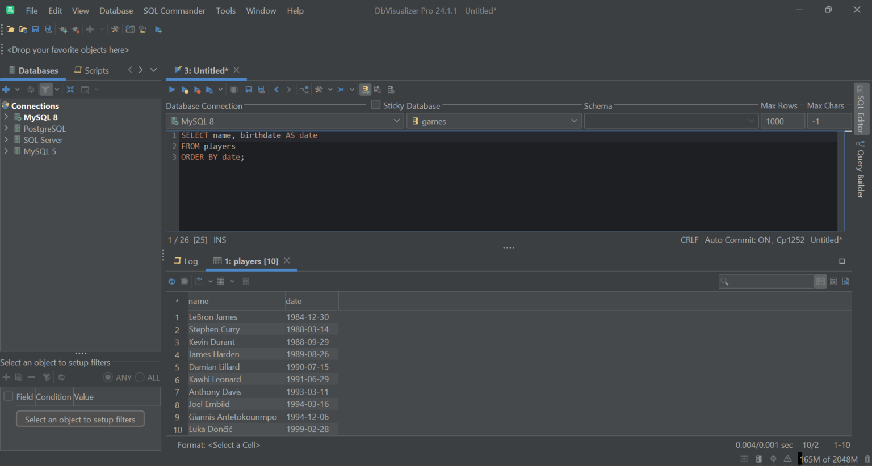
Task: Toggle the Field filter checkbox
Action: 8,396
